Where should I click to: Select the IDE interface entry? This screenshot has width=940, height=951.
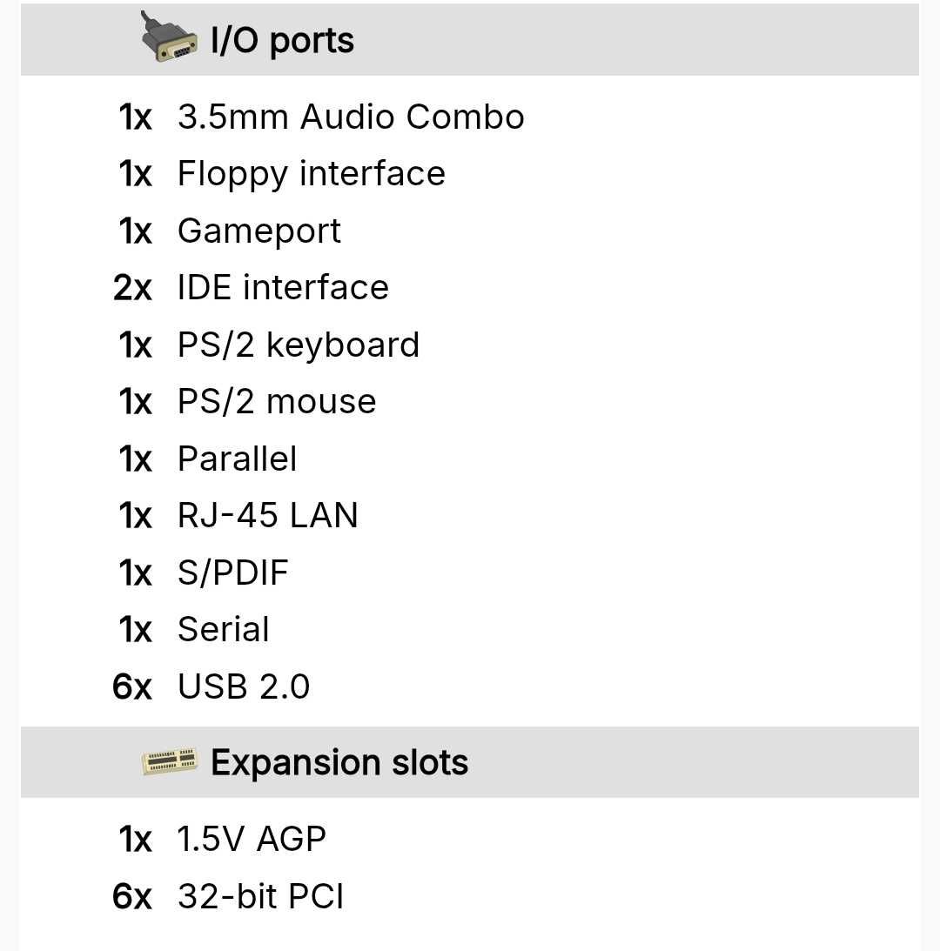(x=283, y=287)
